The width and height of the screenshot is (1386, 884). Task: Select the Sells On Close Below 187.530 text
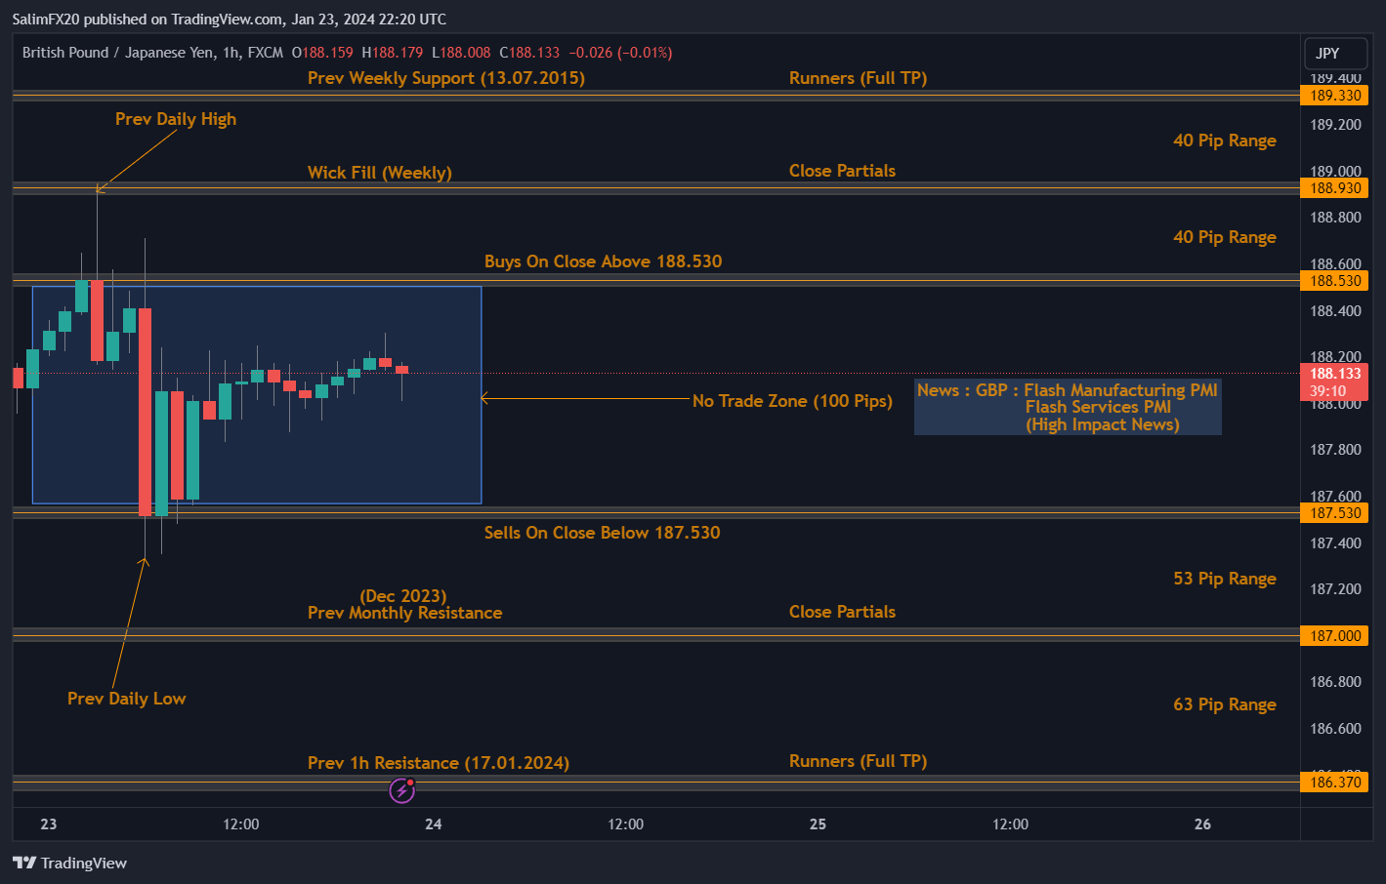pos(602,533)
